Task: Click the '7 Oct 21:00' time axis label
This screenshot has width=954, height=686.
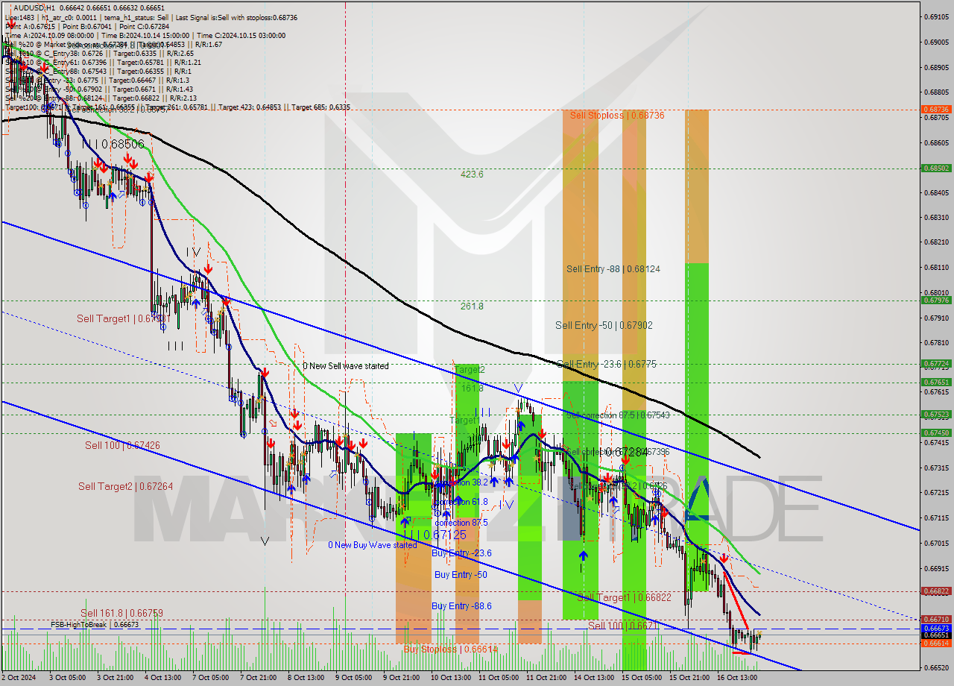Action: tap(259, 678)
